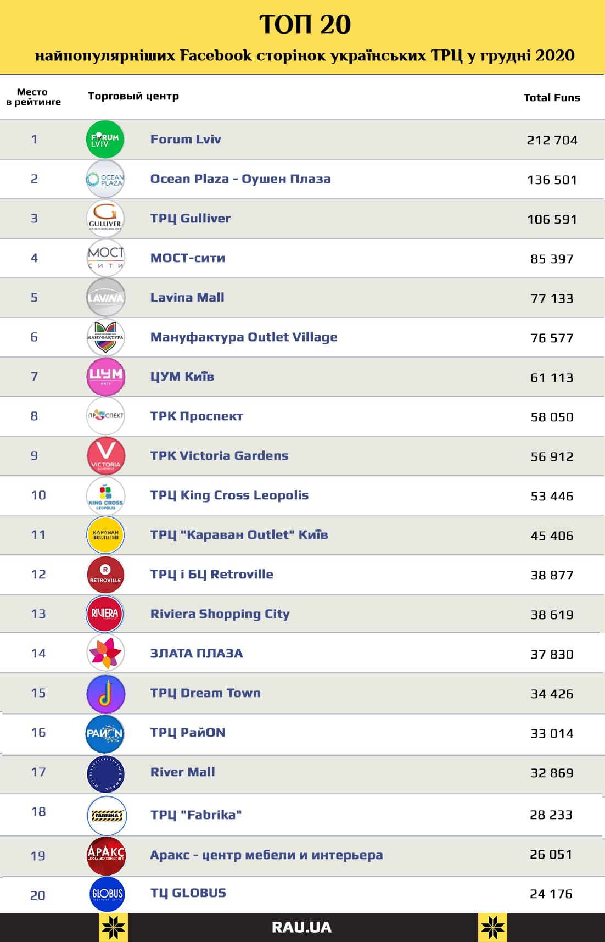Click the River Mall dark blue logo
The image size is (605, 942).
click(x=105, y=773)
